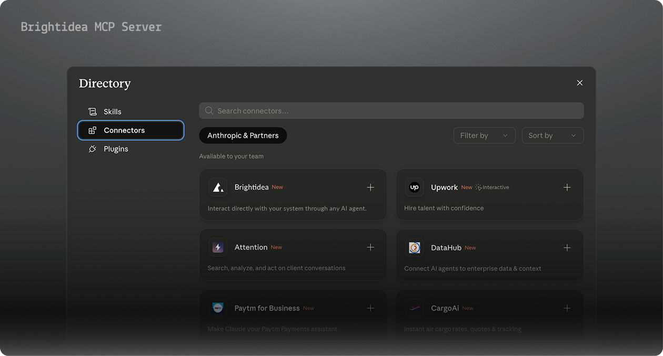Click the Paytm for Business logo
The width and height of the screenshot is (663, 356).
[x=218, y=308]
